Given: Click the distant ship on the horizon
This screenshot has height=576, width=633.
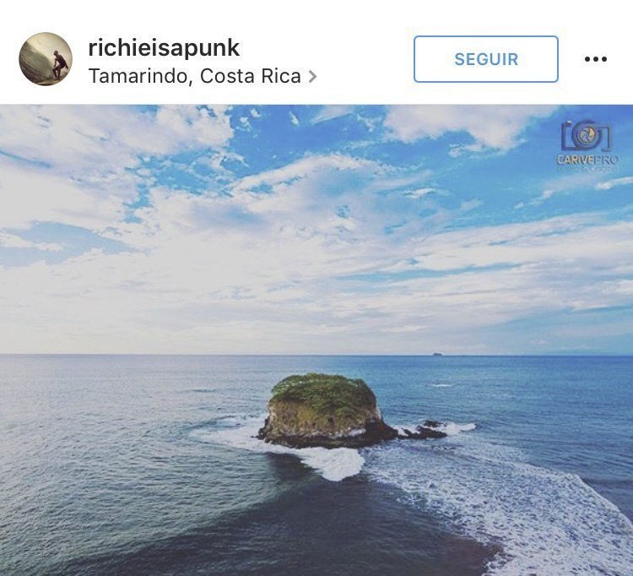Looking at the screenshot, I should click(436, 354).
